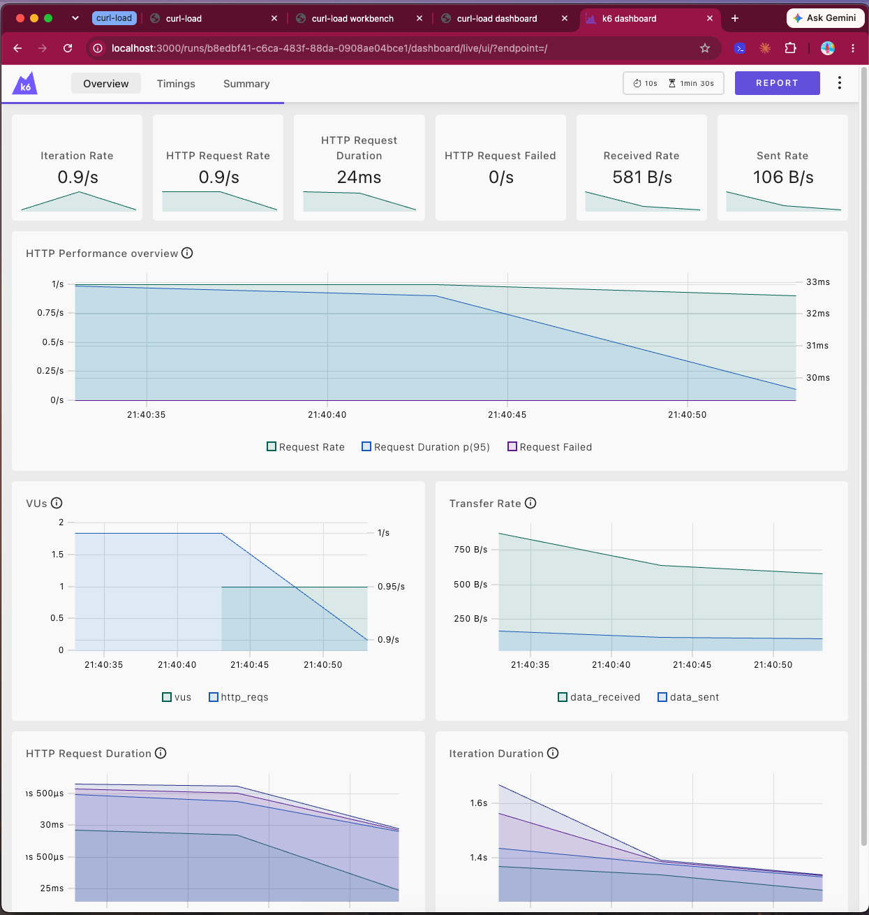Switch to the Timings tab

coord(176,84)
